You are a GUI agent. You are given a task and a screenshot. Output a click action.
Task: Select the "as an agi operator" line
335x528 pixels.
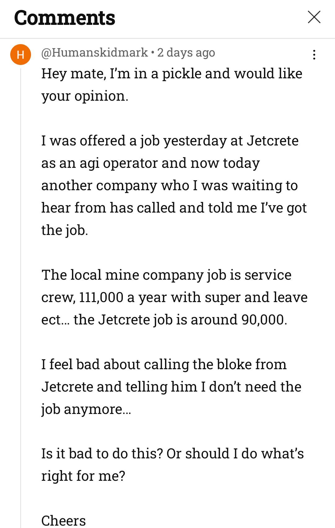[150, 163]
